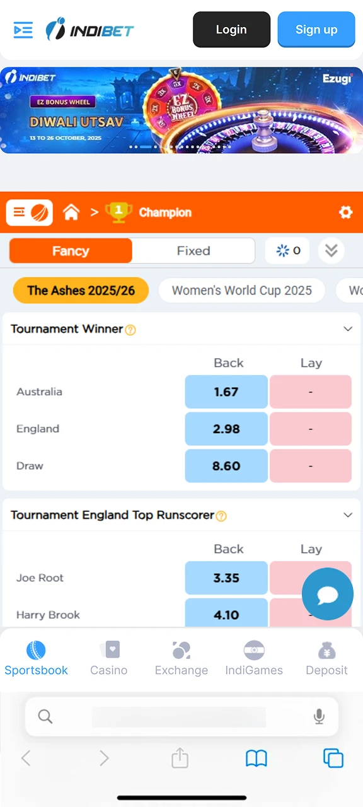The width and height of the screenshot is (363, 807).
Task: Click the double chevron to expand all markets
Action: click(x=331, y=250)
